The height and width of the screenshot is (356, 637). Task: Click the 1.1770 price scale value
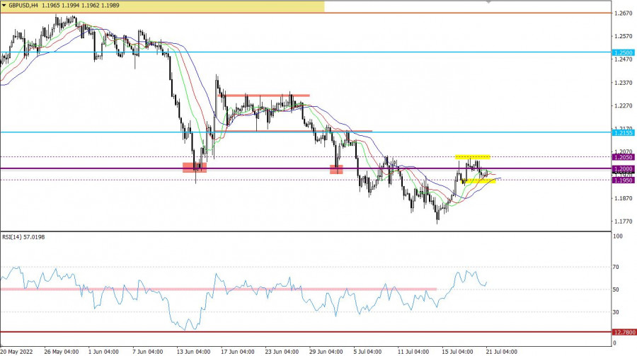click(x=624, y=222)
